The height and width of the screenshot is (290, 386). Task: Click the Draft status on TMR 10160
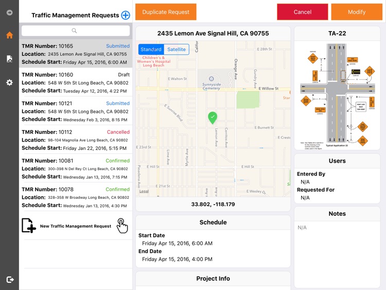[x=124, y=74]
